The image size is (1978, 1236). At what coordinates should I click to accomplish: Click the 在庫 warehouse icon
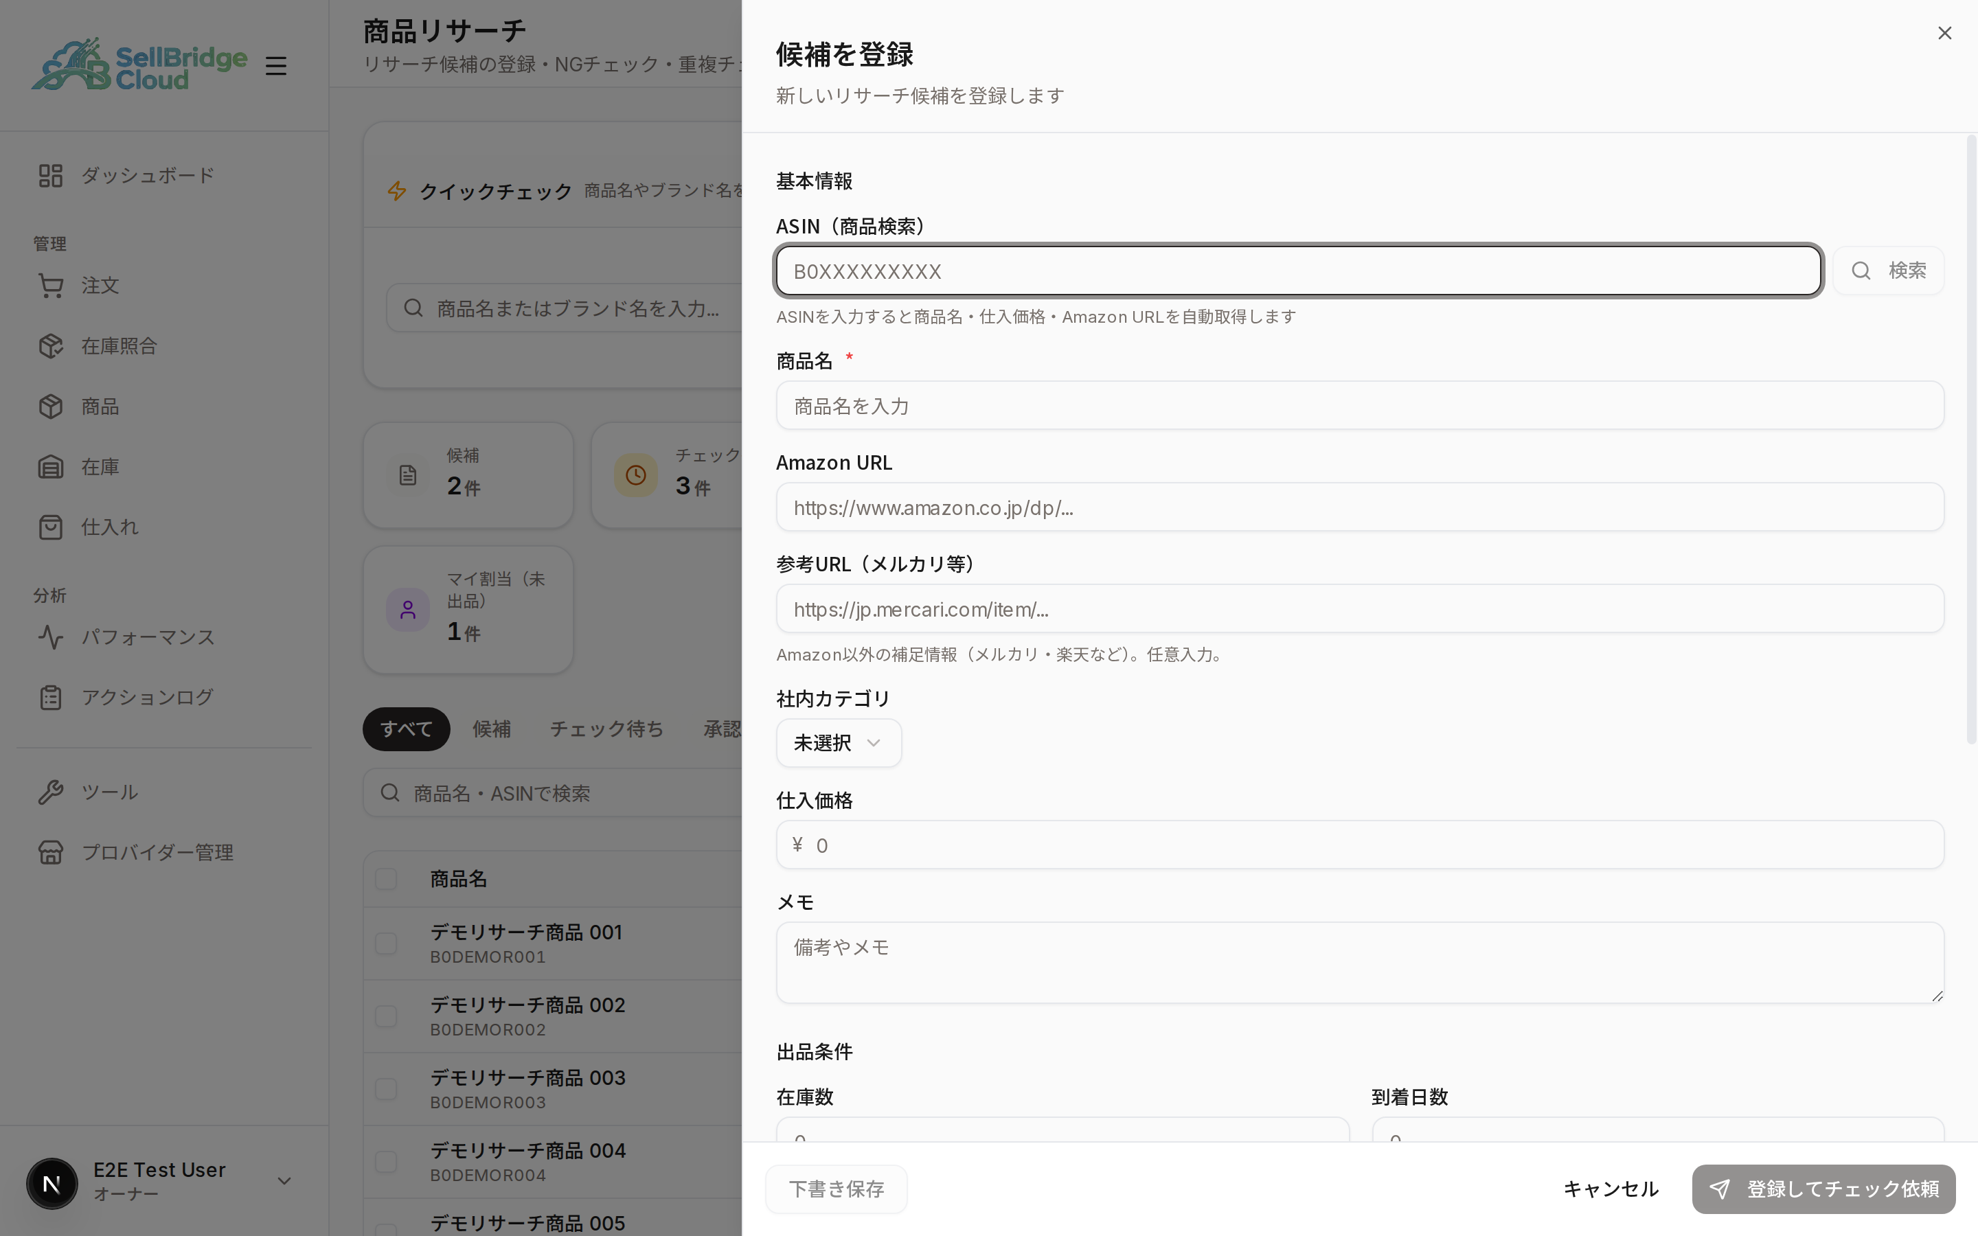[x=51, y=467]
